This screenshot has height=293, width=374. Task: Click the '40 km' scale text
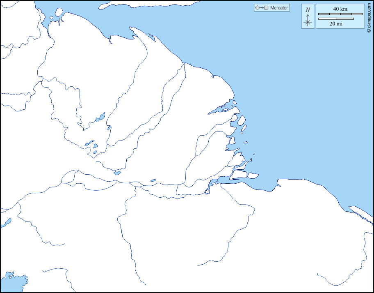(340, 9)
